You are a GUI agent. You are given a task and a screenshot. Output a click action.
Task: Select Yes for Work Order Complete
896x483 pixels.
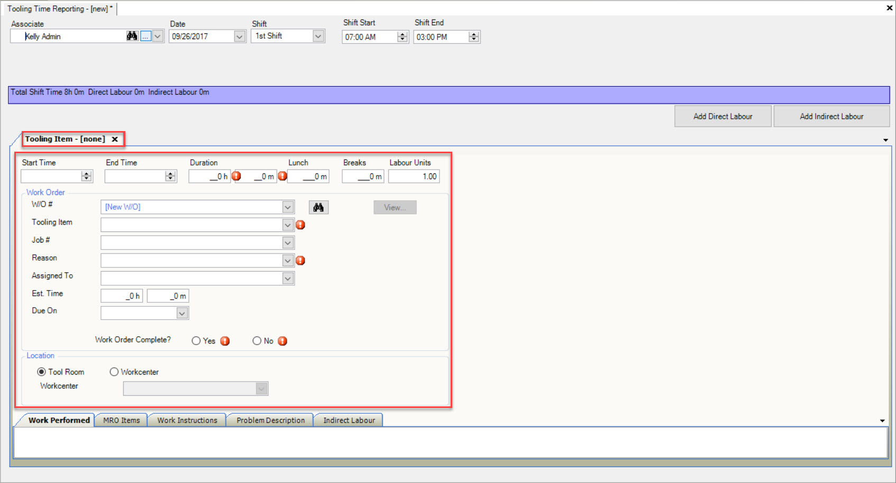(x=196, y=341)
